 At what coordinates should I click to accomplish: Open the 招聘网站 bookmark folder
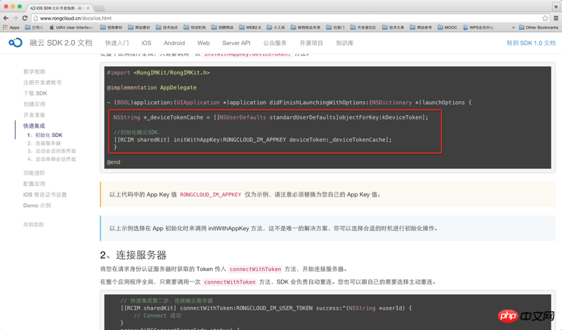click(x=222, y=27)
